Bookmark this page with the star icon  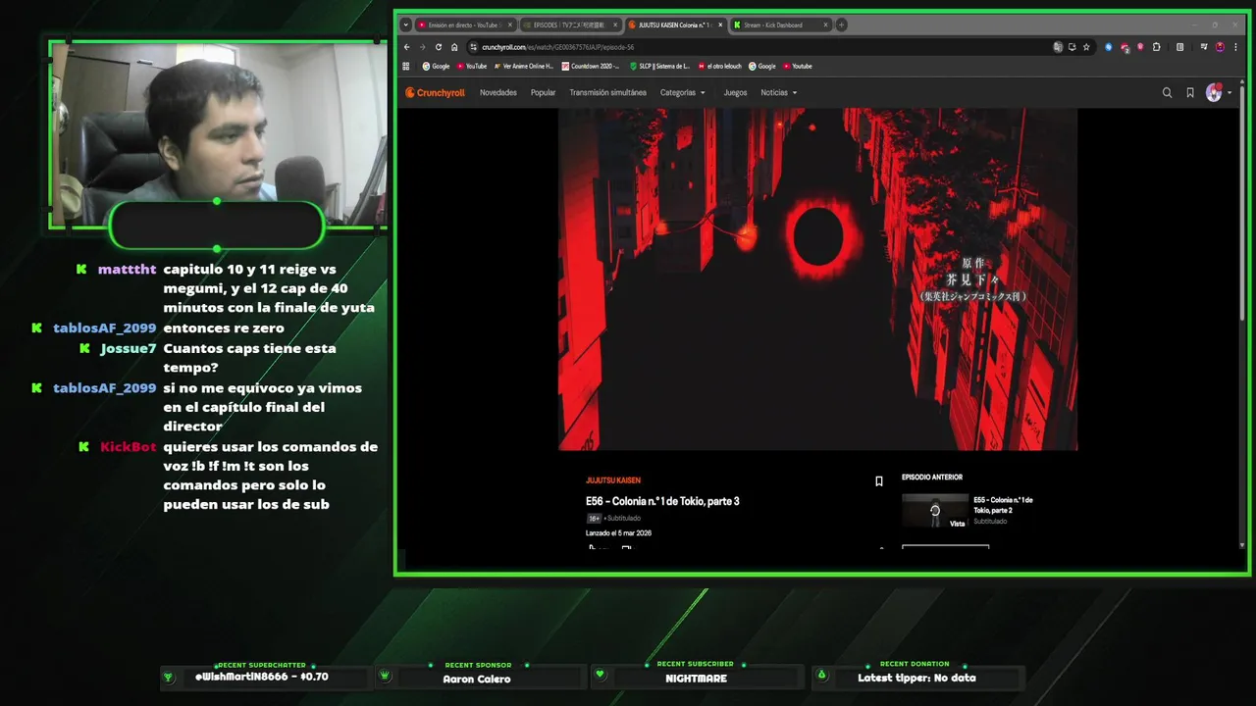click(x=1086, y=47)
